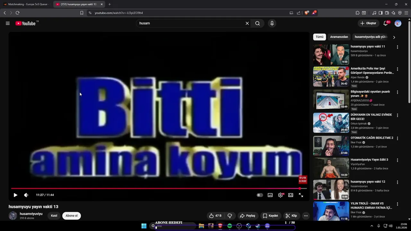Open the Brave Wallet icon
This screenshot has width=411, height=231.
pos(387,13)
